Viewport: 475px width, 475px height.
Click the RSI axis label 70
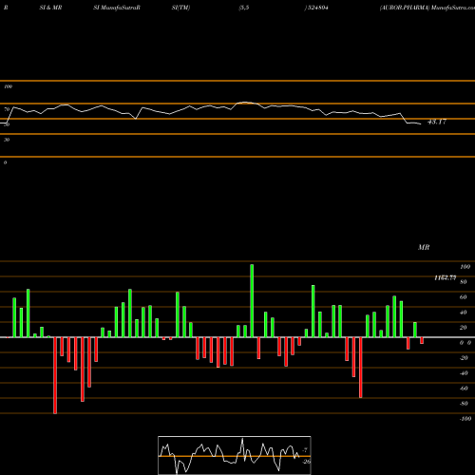pos(7,109)
